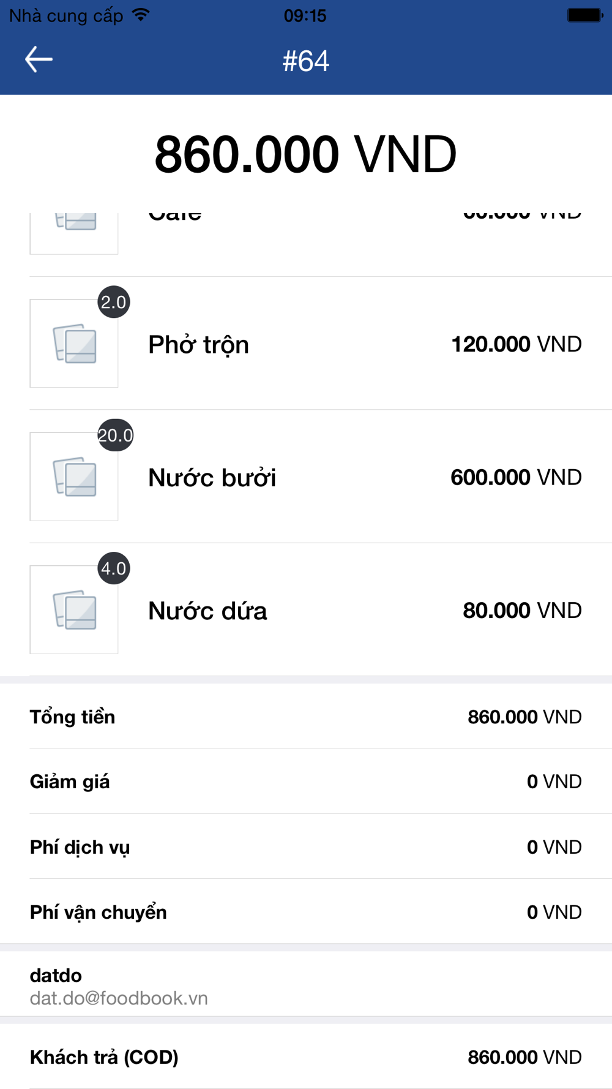Tap the battery status icon

(584, 15)
